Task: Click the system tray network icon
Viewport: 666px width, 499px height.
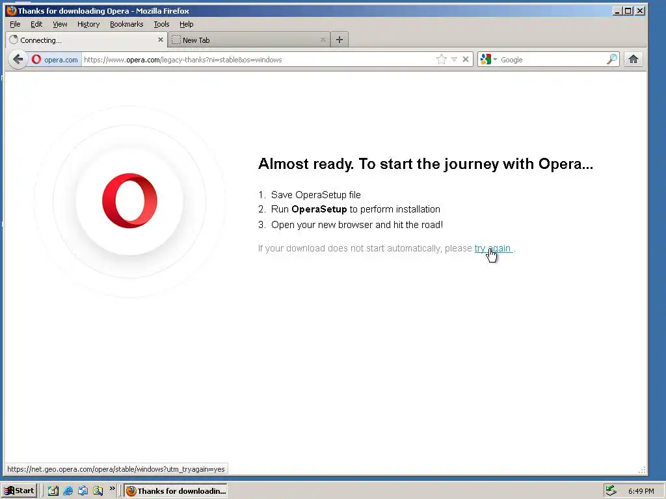Action: (x=611, y=491)
